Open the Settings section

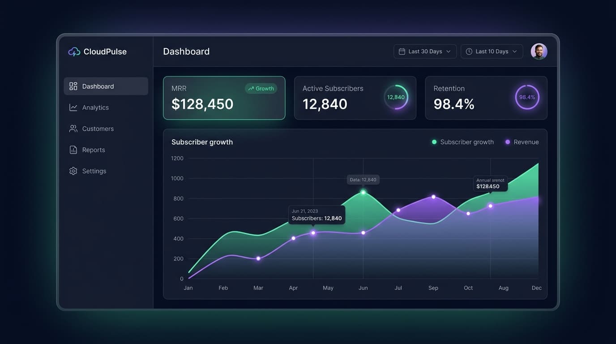click(x=106, y=171)
